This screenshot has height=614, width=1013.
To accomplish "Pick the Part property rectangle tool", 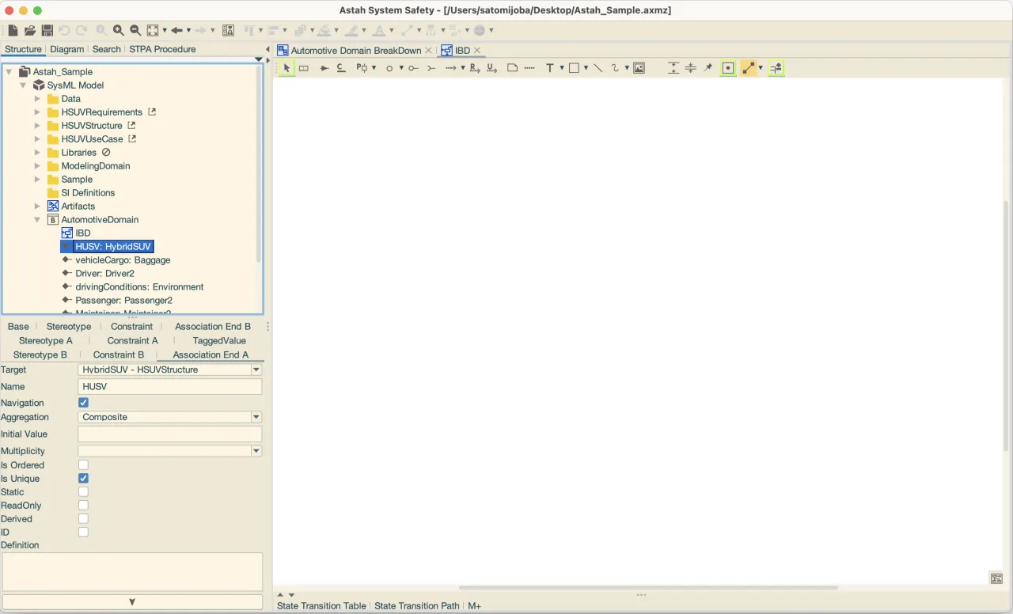I will (304, 68).
